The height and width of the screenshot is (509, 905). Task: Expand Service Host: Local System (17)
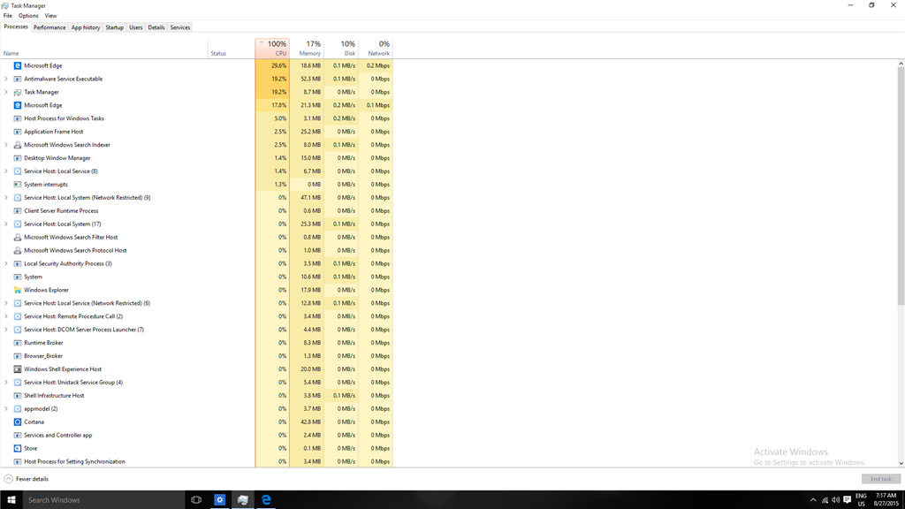[x=6, y=224]
